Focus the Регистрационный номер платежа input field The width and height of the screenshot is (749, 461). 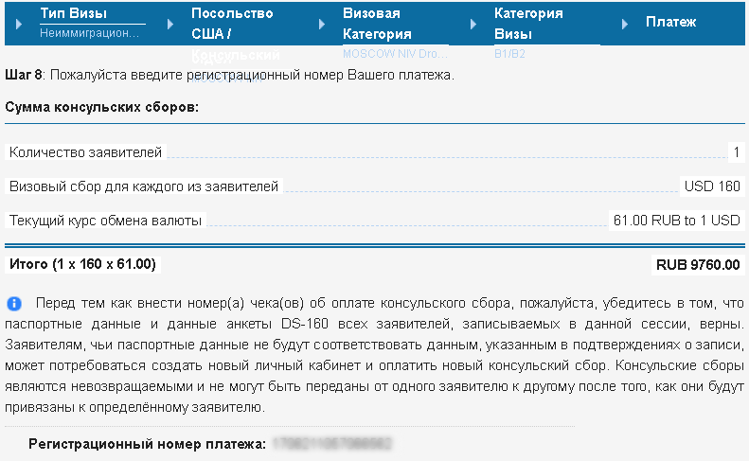pos(332,444)
